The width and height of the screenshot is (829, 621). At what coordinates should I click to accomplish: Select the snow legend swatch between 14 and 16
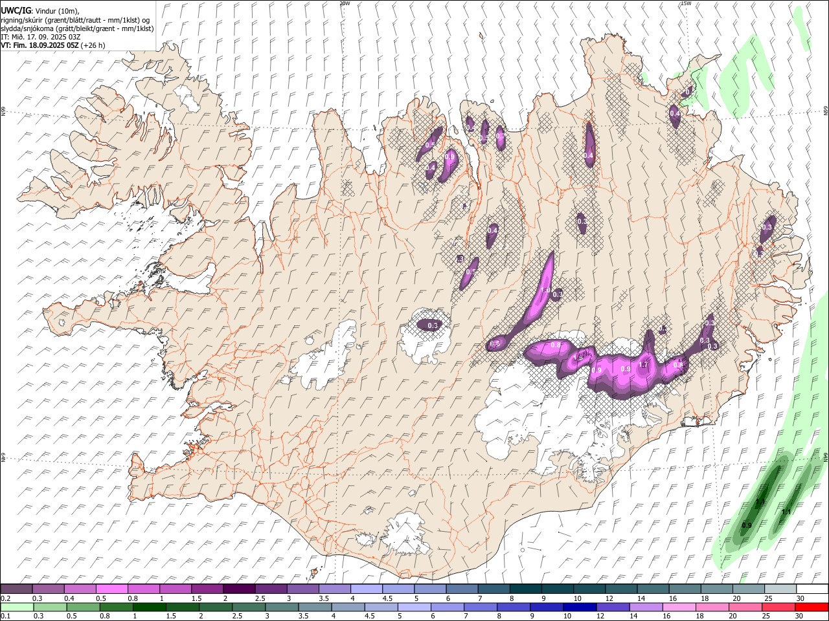[x=653, y=589]
